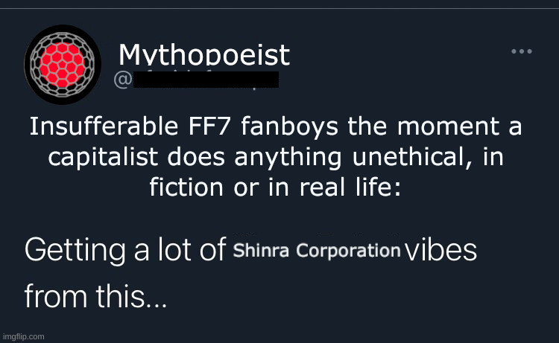Screen dimensions: 559x343
Task: Open Mythopoeist's profile via display name
Action: tap(204, 55)
